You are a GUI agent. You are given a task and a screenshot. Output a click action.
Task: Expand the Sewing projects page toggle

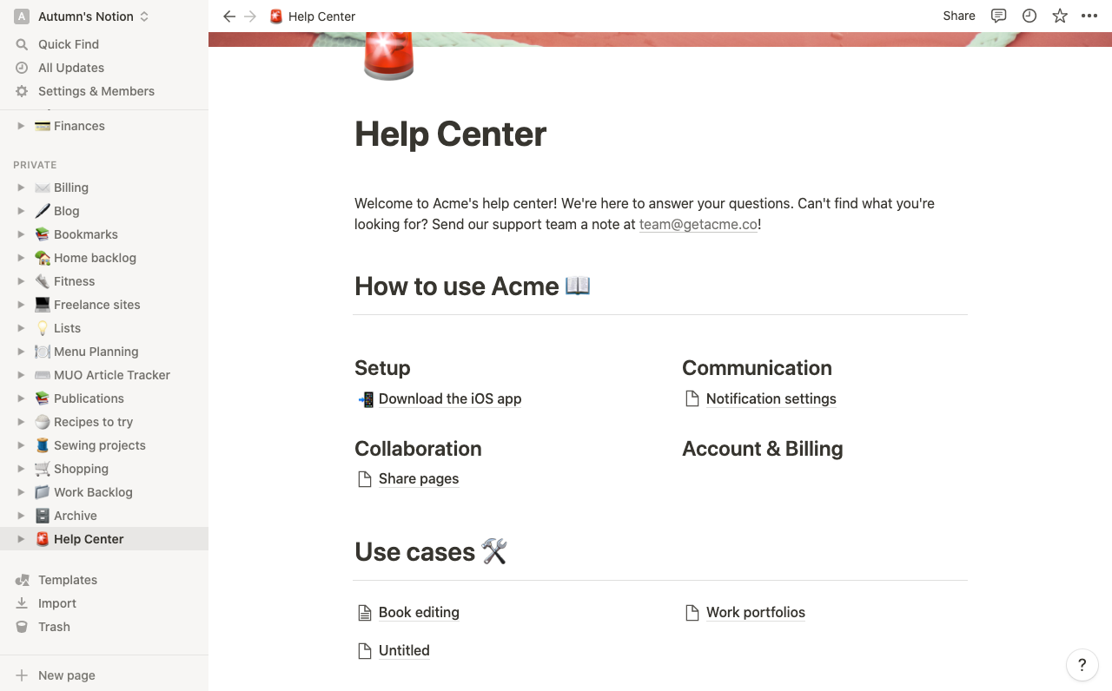pos(21,445)
